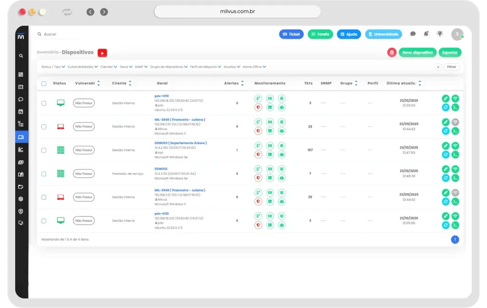Screen dimensions: 487x308
Task: Click the Exportar button
Action: (x=450, y=52)
